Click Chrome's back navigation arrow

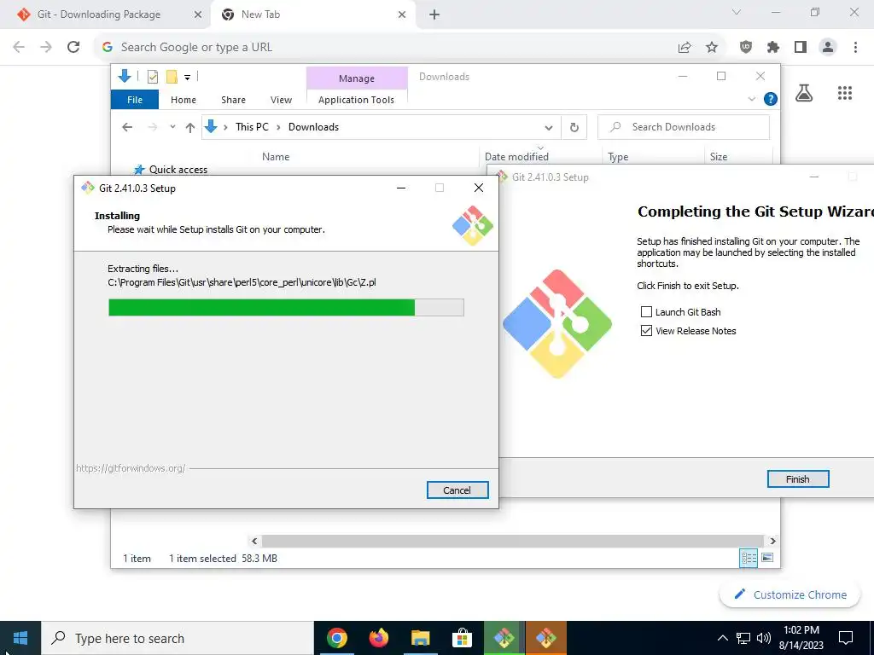pos(19,47)
